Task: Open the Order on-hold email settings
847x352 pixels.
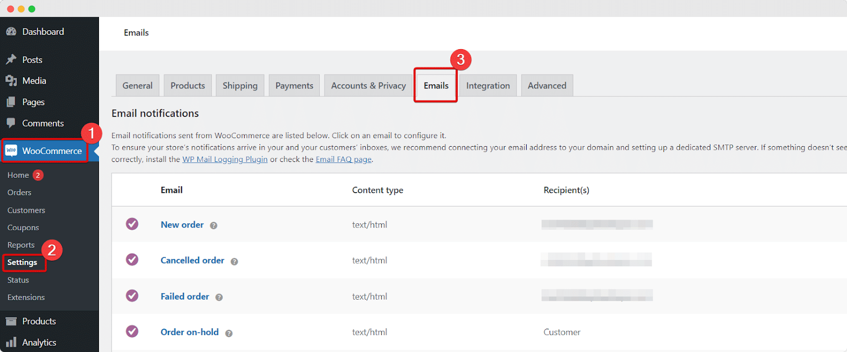Action: (190, 332)
